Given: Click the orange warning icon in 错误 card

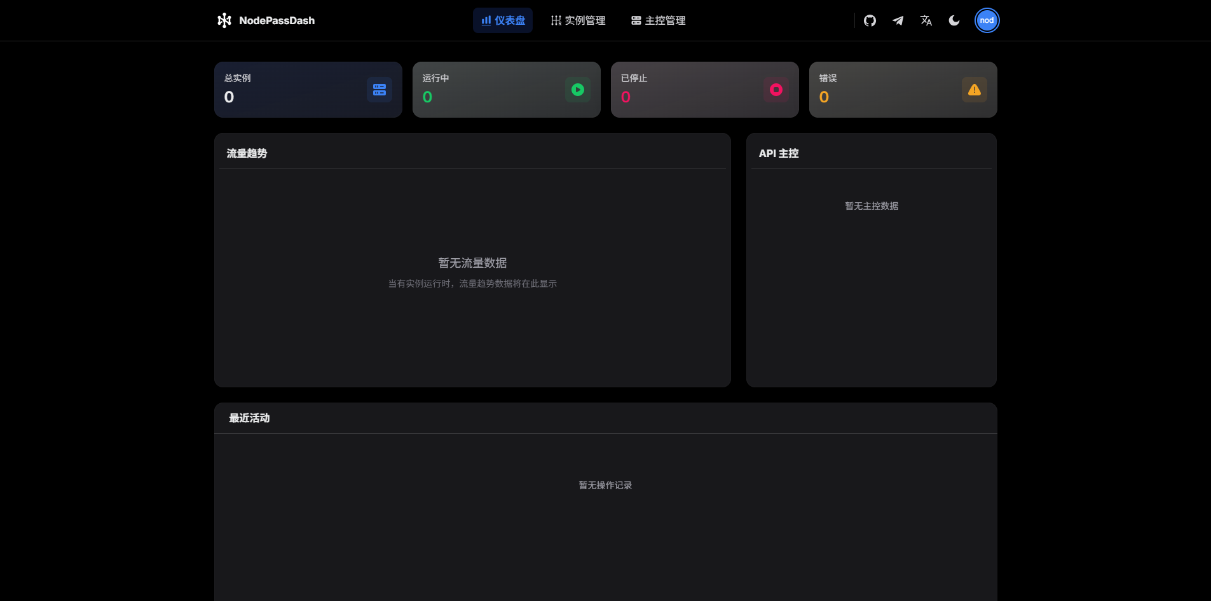Looking at the screenshot, I should tap(975, 90).
